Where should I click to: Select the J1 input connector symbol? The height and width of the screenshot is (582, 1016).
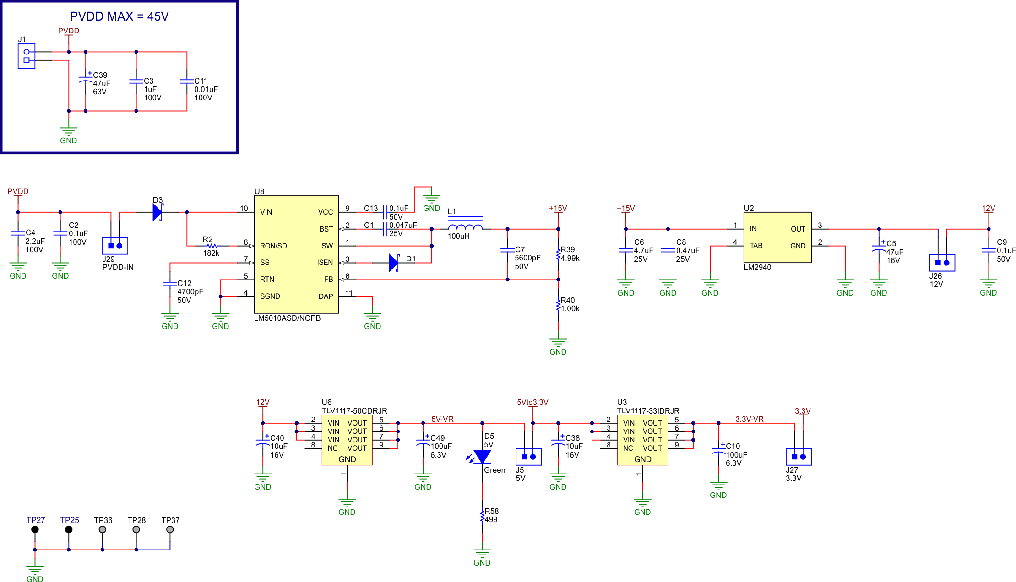27,56
